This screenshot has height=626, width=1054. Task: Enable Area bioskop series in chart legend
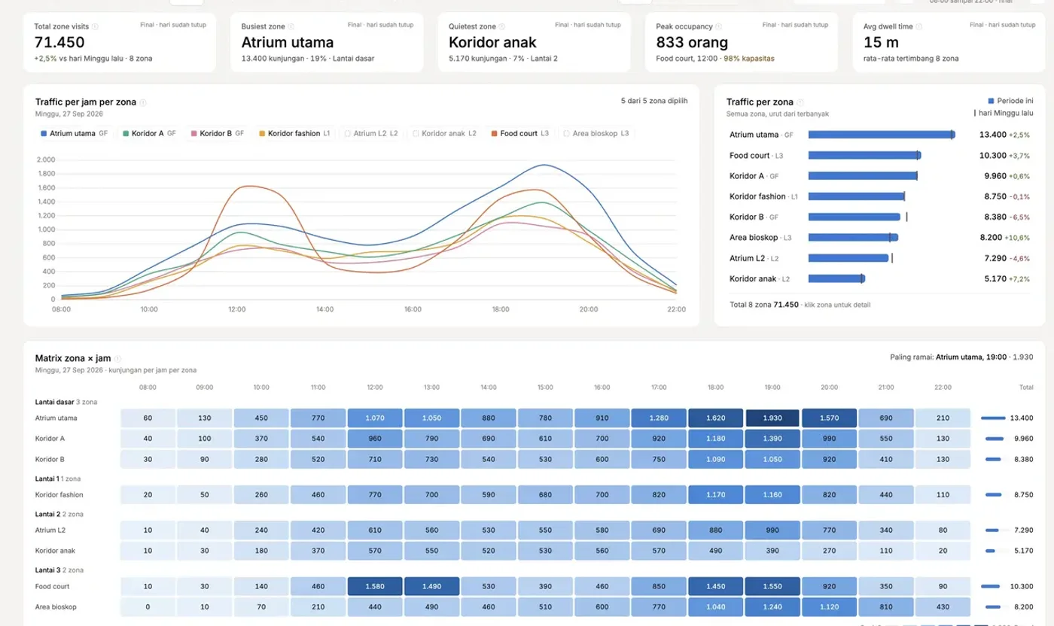click(x=598, y=133)
